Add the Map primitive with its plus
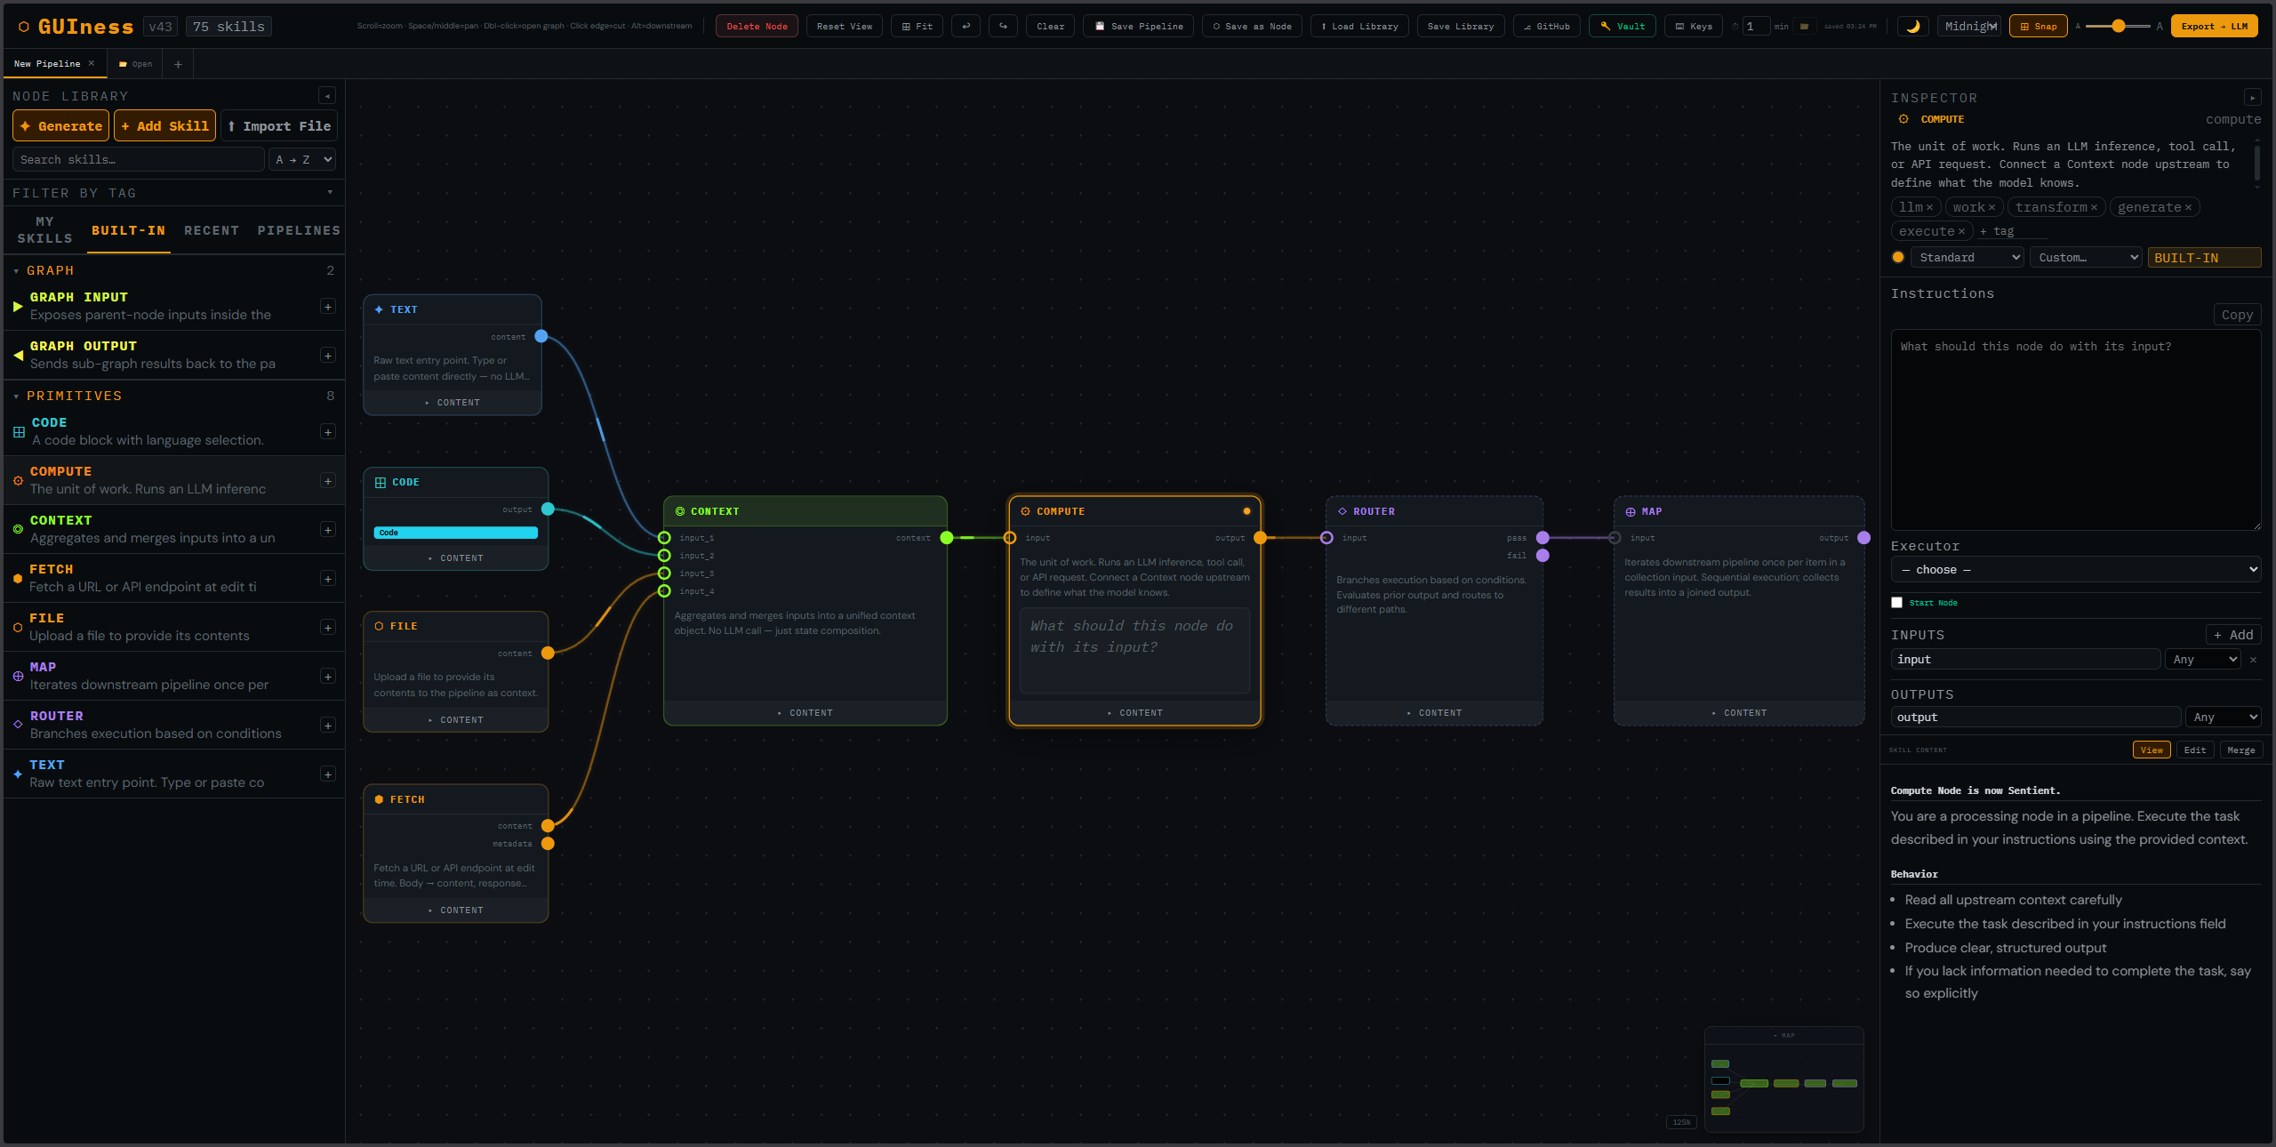2276x1147 pixels. pyautogui.click(x=328, y=677)
